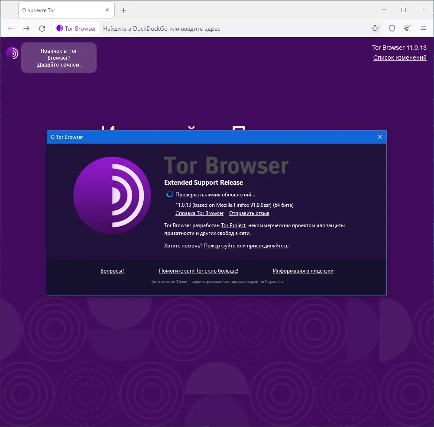The image size is (434, 427).
Task: Open a new tab with plus button
Action: click(124, 10)
